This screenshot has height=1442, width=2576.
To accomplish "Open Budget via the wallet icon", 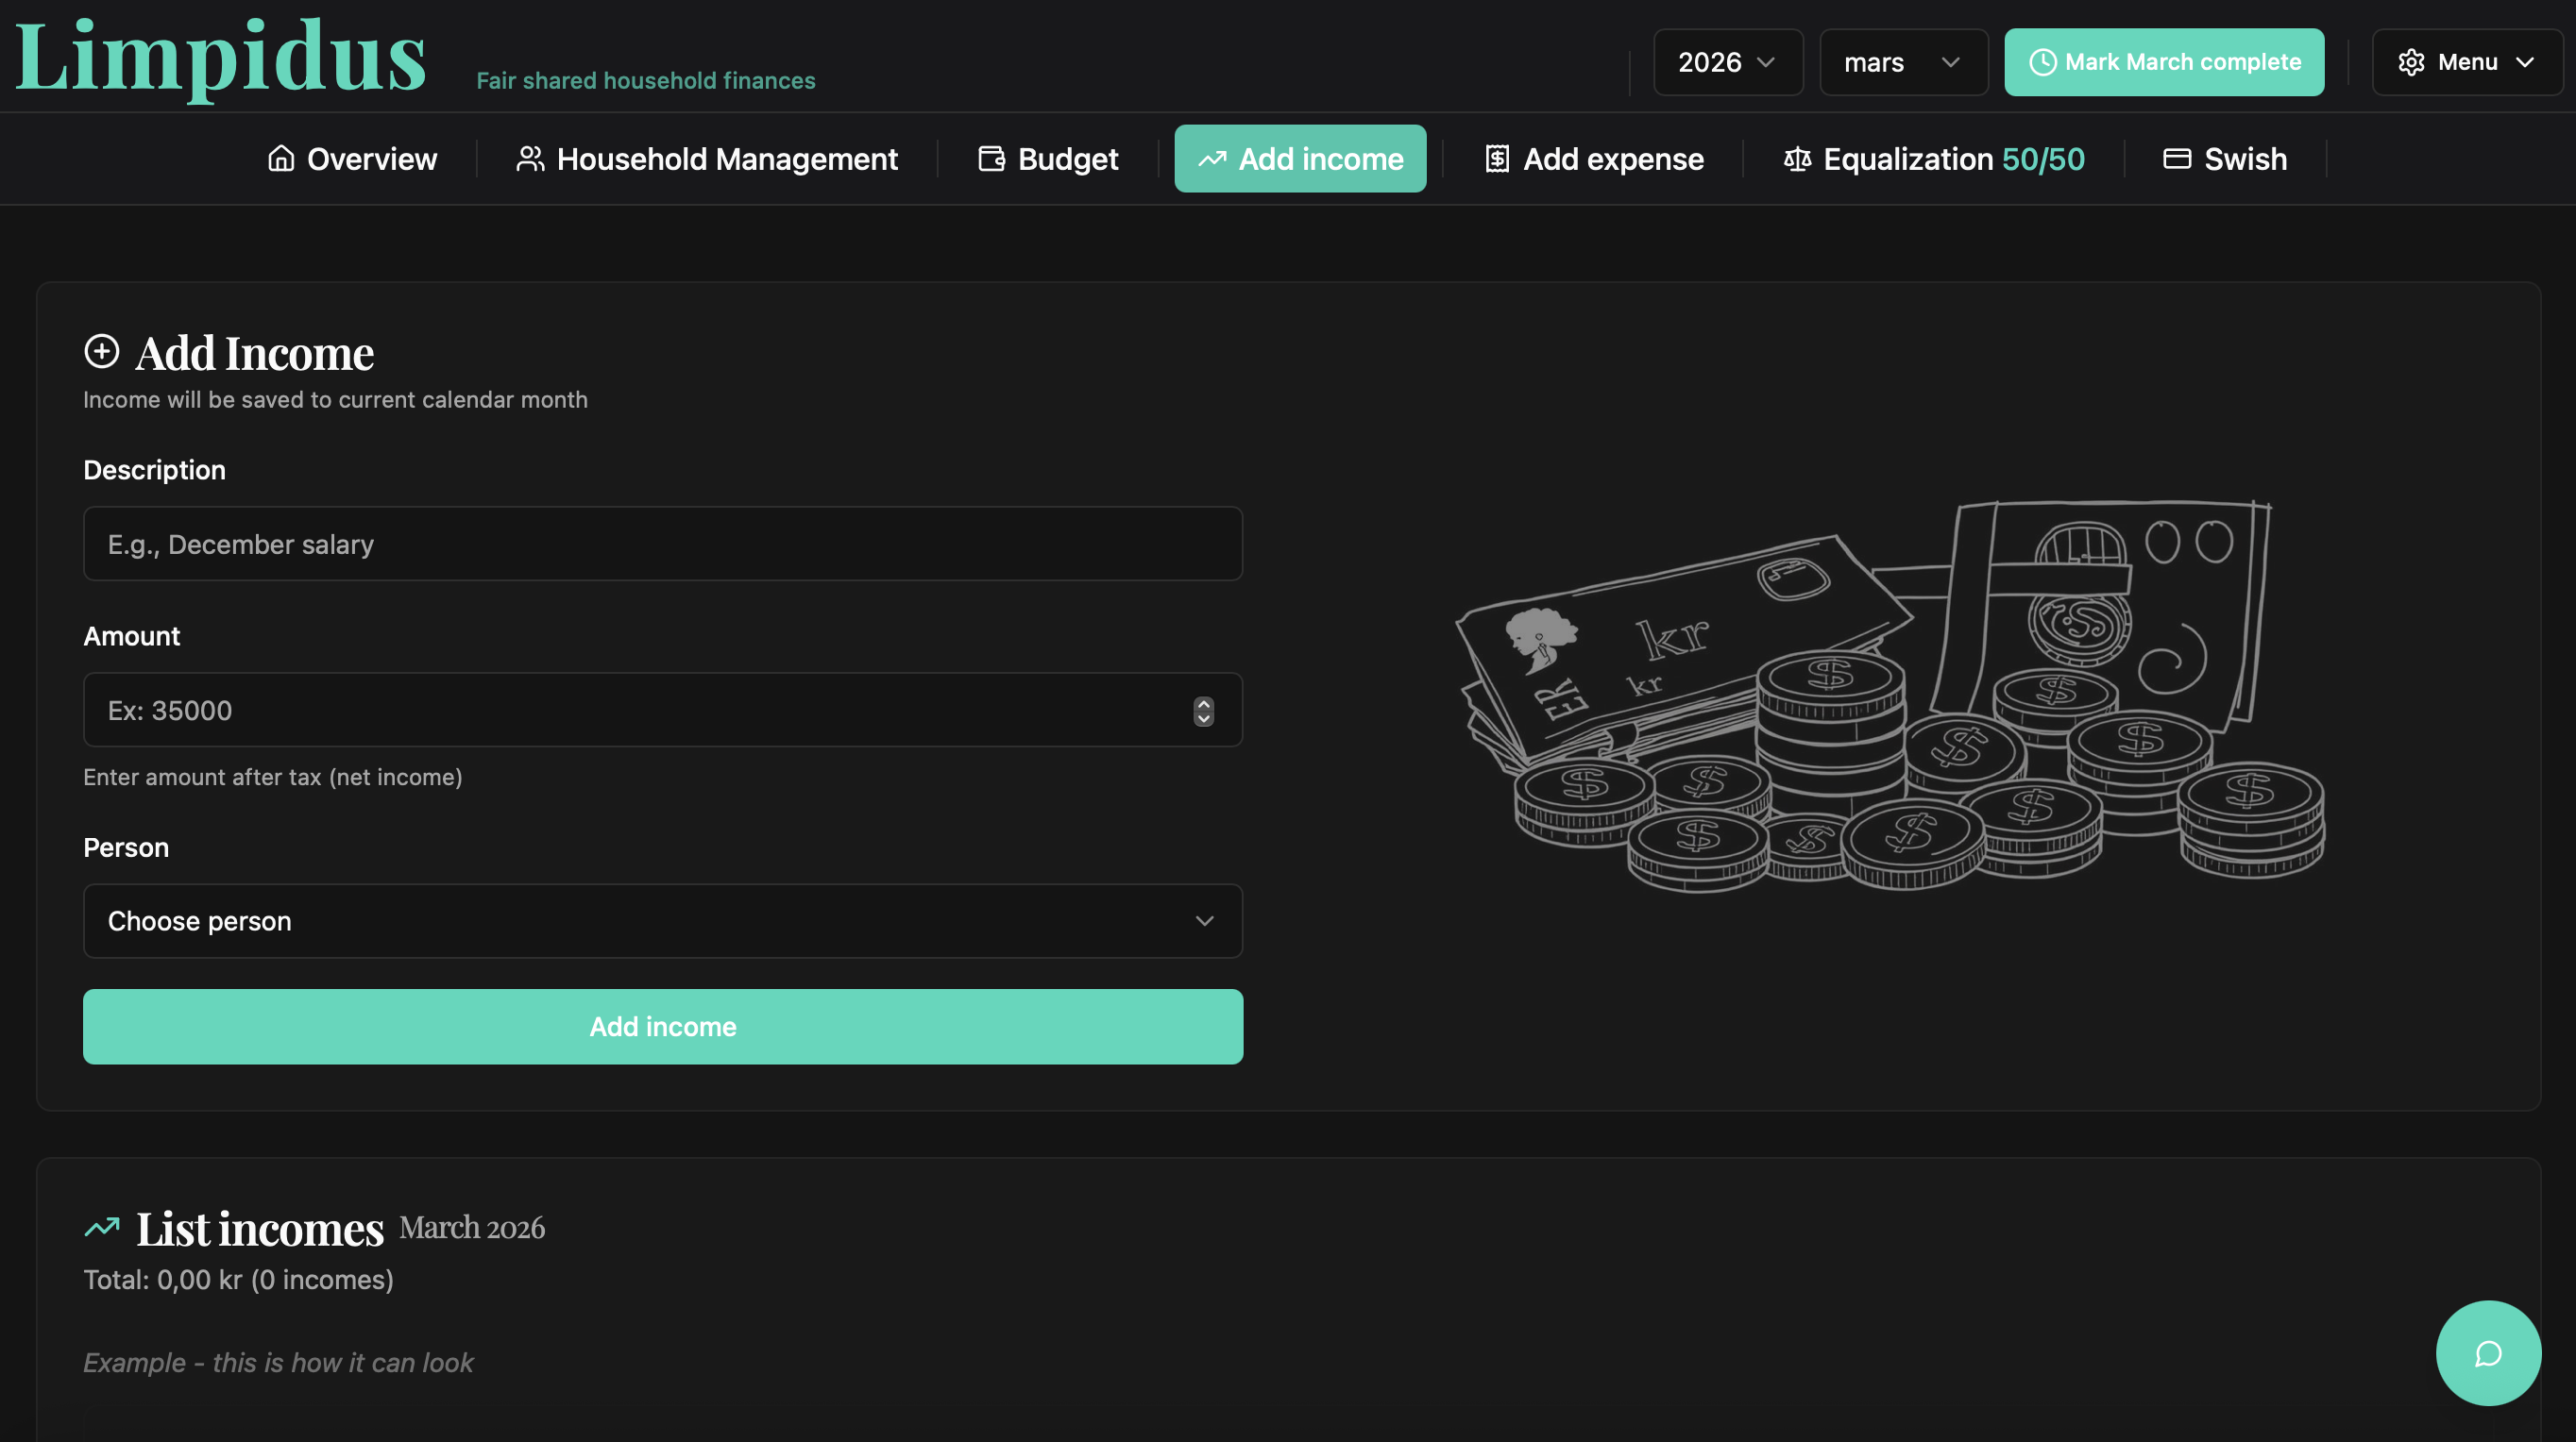I will click(x=989, y=158).
